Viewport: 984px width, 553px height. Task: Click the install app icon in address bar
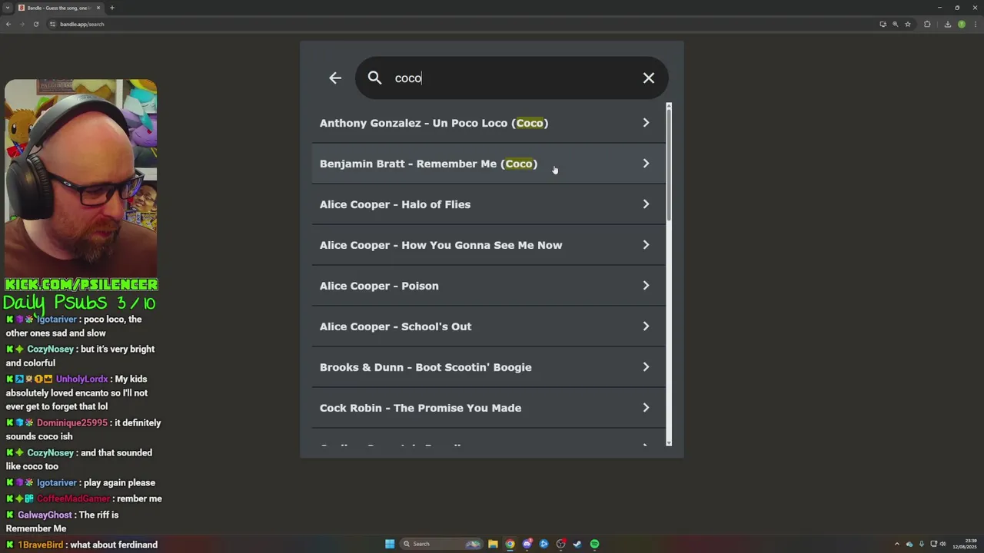point(883,24)
